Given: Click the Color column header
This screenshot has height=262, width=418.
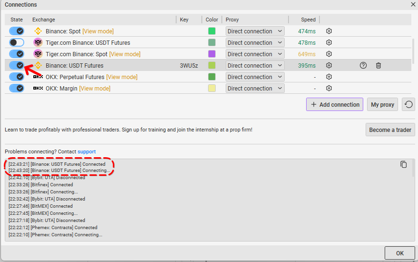Looking at the screenshot, I should pyautogui.click(x=212, y=20).
